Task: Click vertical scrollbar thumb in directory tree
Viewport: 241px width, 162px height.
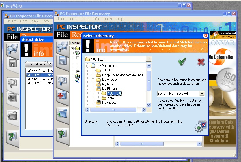Action: [x=149, y=81]
